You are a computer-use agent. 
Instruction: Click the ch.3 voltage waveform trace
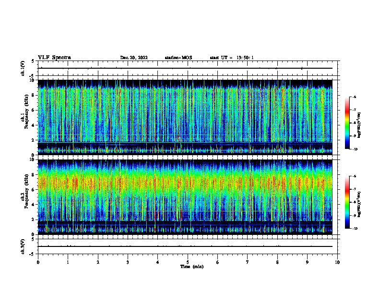click(185, 246)
